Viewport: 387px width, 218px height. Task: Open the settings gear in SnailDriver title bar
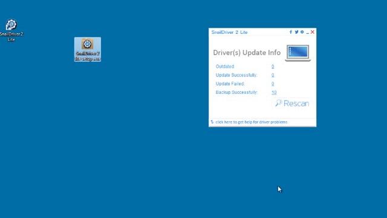pos(302,32)
